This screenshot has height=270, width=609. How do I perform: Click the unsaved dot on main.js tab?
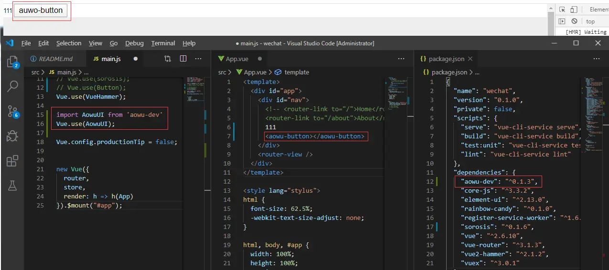(x=136, y=59)
